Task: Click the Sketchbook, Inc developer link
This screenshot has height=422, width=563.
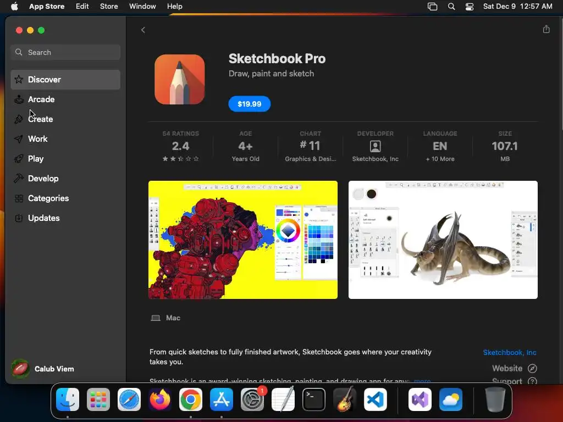Action: pyautogui.click(x=510, y=352)
